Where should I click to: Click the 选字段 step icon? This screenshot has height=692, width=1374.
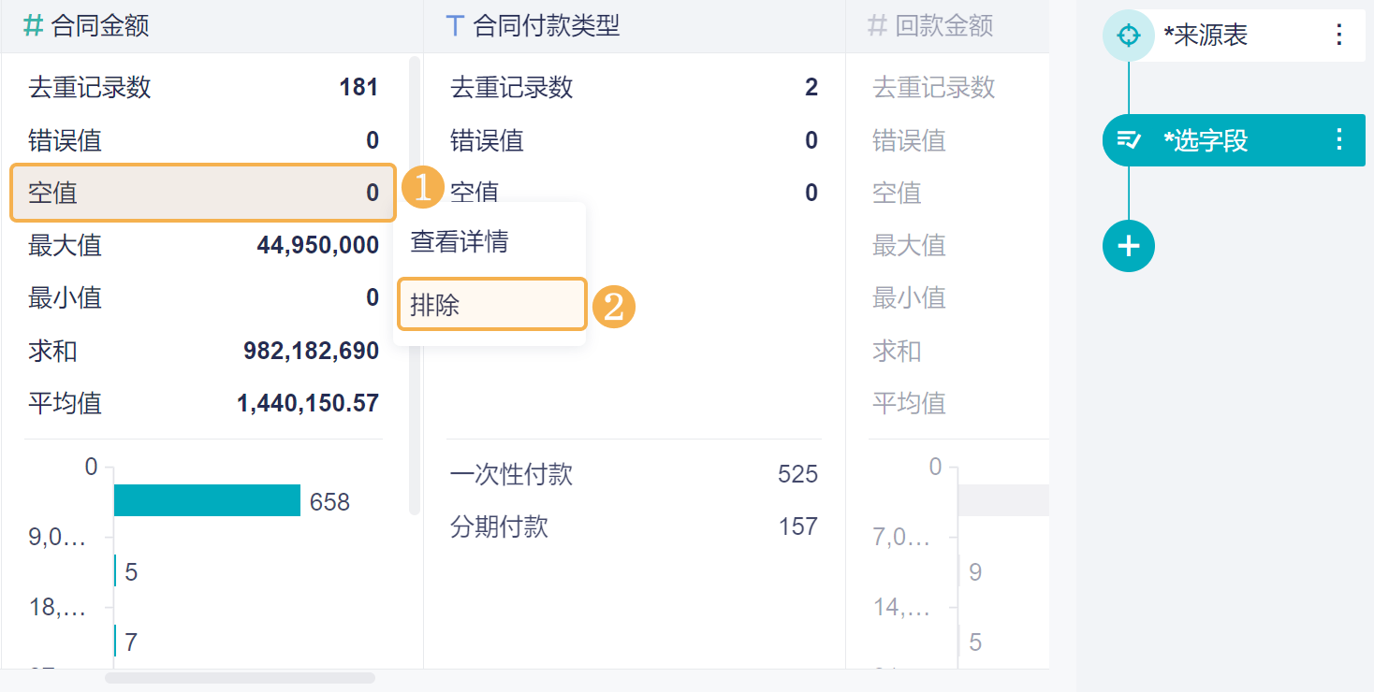click(1129, 140)
